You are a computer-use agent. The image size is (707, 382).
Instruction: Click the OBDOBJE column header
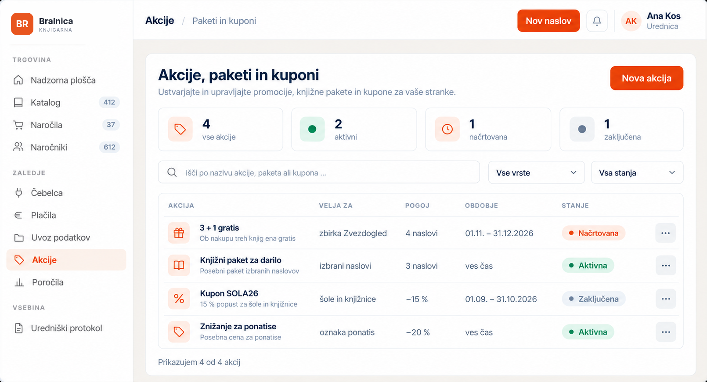(481, 205)
